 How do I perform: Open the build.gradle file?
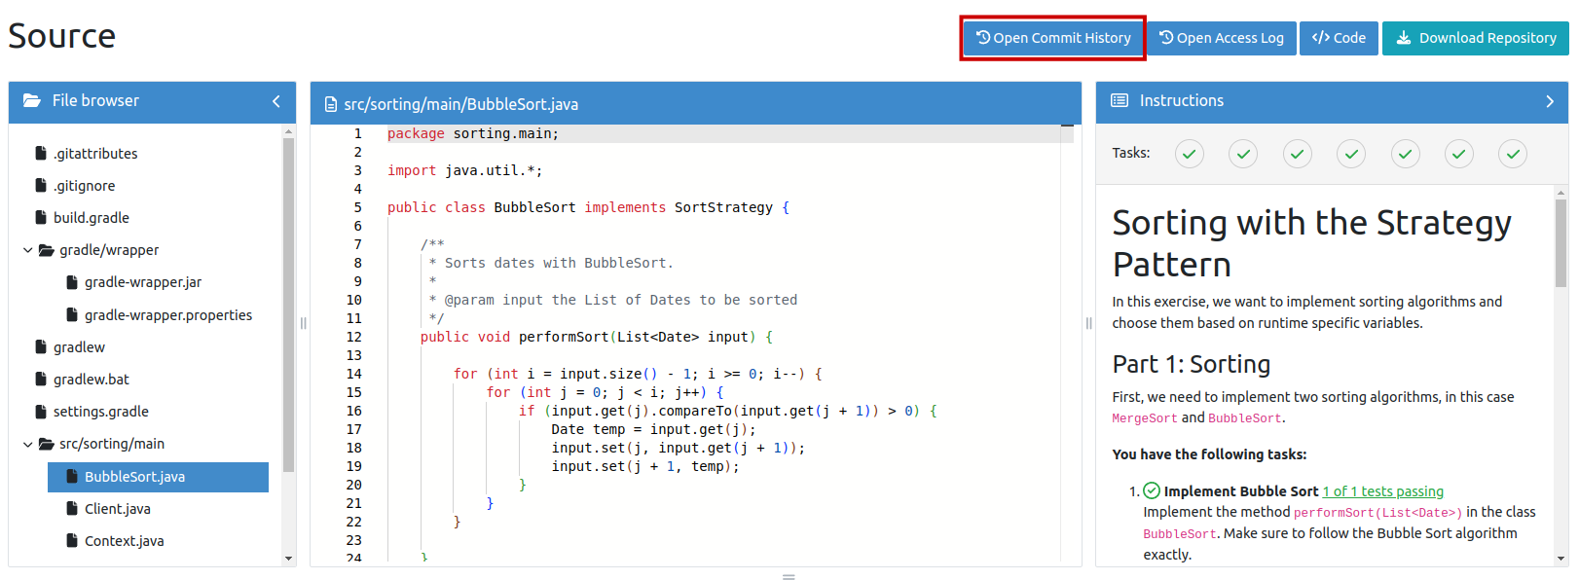(x=91, y=218)
